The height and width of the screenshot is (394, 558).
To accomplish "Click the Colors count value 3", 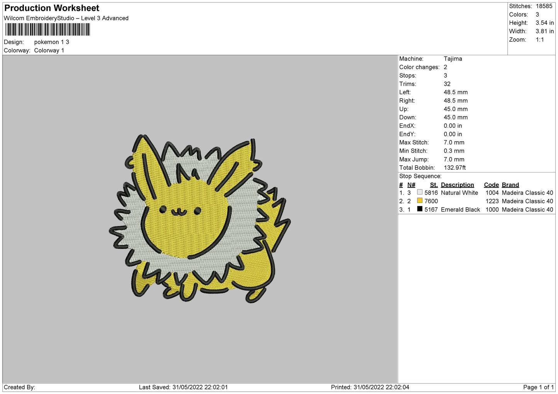I will 537,15.
